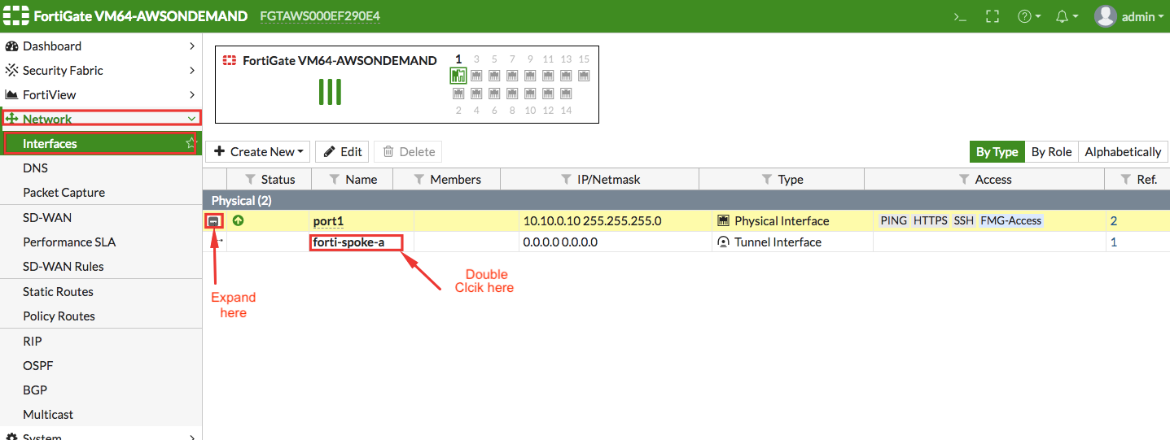
Task: Collapse the Network menu section
Action: coord(101,119)
